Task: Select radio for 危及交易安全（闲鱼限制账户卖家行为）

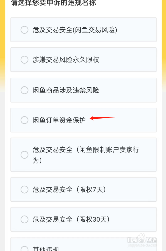Action: pyautogui.click(x=24, y=155)
